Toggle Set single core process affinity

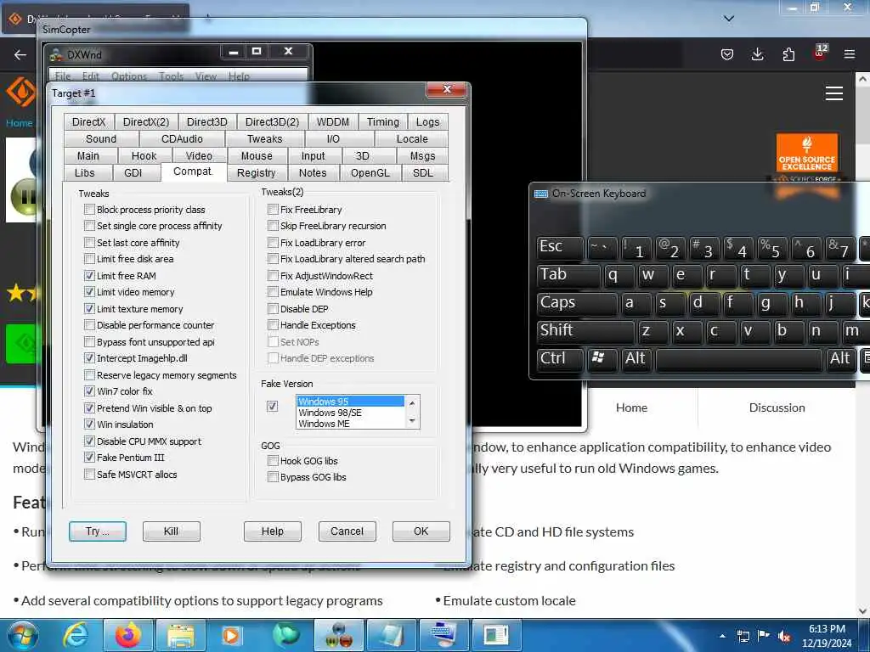pyautogui.click(x=89, y=226)
